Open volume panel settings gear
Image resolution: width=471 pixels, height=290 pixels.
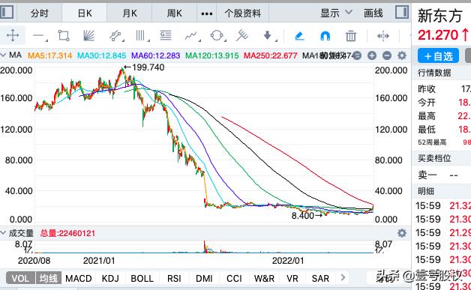[402, 233]
